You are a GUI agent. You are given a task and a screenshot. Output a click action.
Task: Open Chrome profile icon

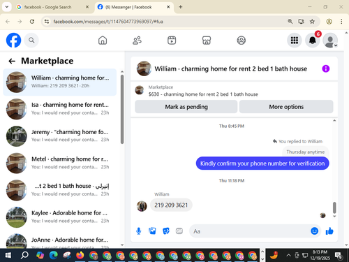[329, 22]
